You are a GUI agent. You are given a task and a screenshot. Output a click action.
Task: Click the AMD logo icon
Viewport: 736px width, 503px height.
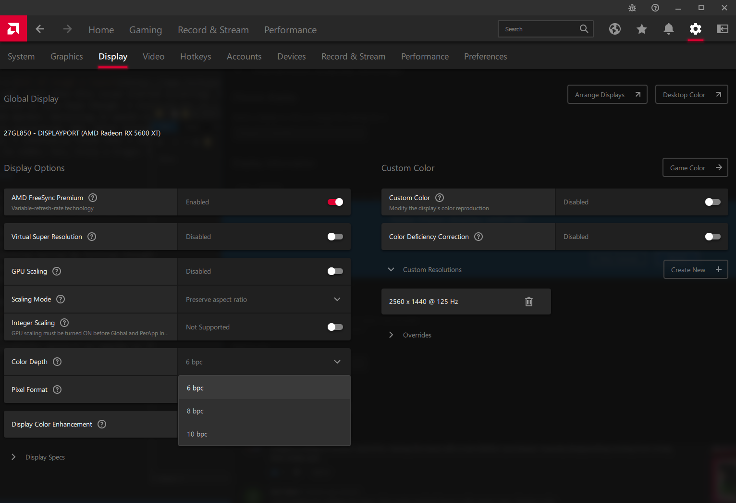(x=13, y=29)
